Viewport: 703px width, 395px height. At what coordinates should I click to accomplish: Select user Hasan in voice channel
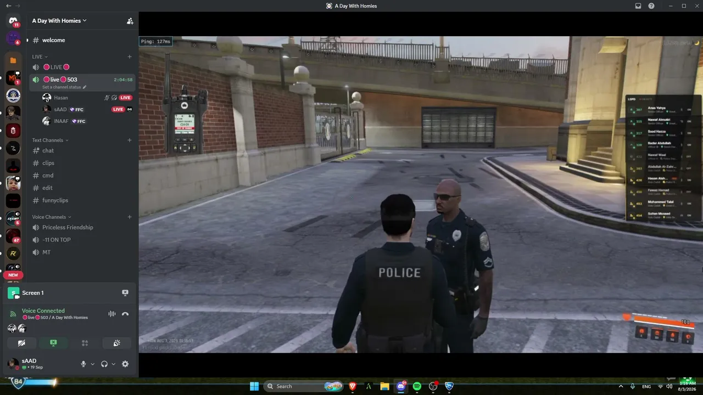pos(88,98)
